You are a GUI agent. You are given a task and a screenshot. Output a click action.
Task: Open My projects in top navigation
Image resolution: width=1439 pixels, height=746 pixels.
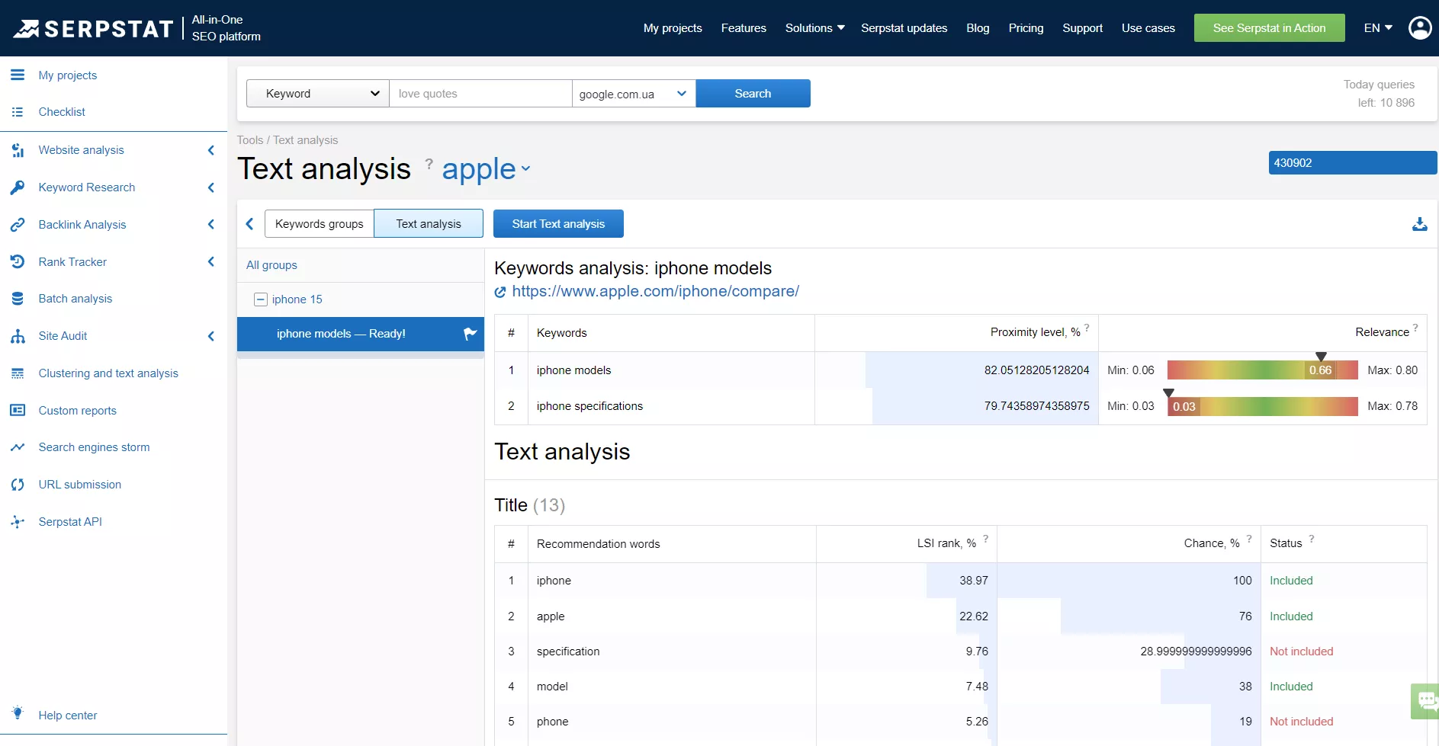[x=673, y=28]
